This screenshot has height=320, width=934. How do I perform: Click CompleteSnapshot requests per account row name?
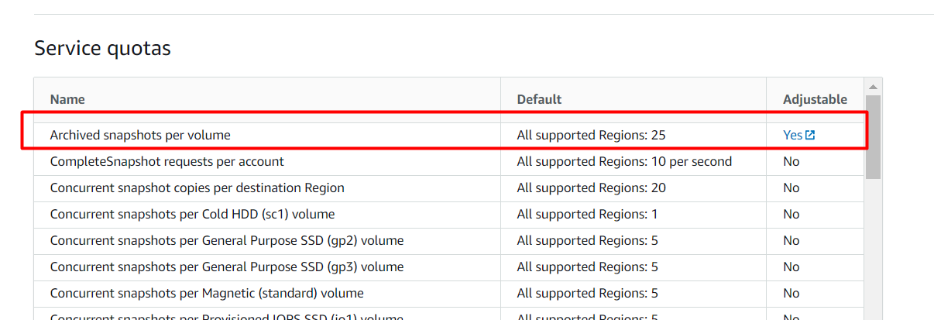[167, 161]
